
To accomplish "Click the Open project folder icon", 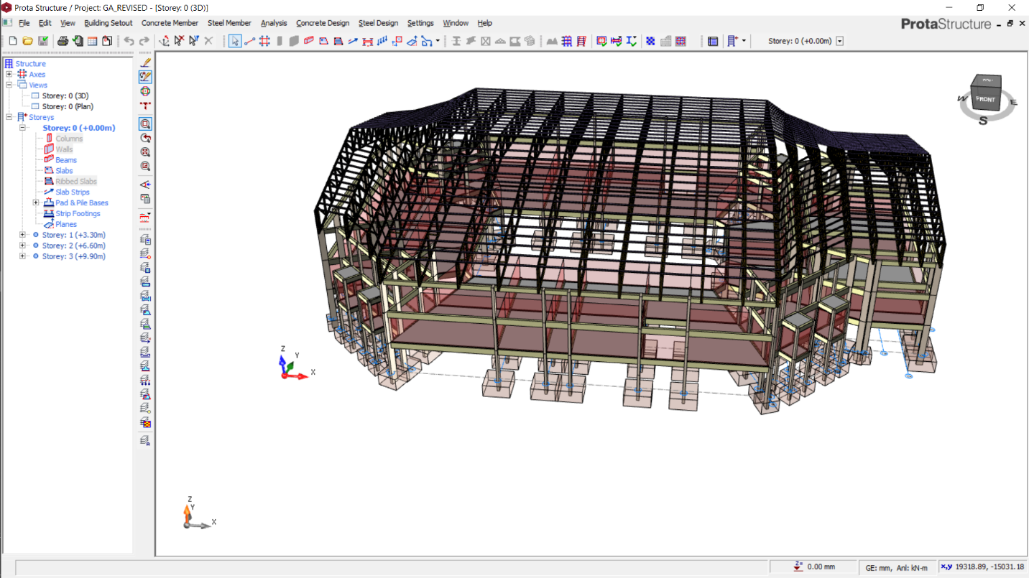I will 27,41.
